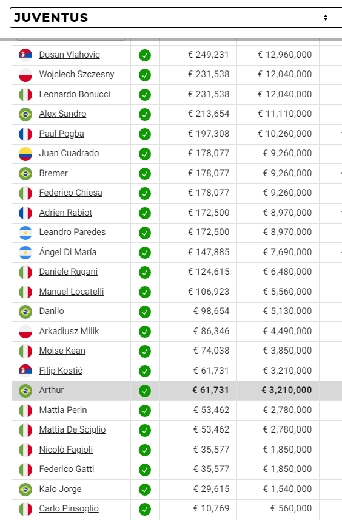
Task: Follow the Manuel Locatelli link
Action: coord(72,292)
